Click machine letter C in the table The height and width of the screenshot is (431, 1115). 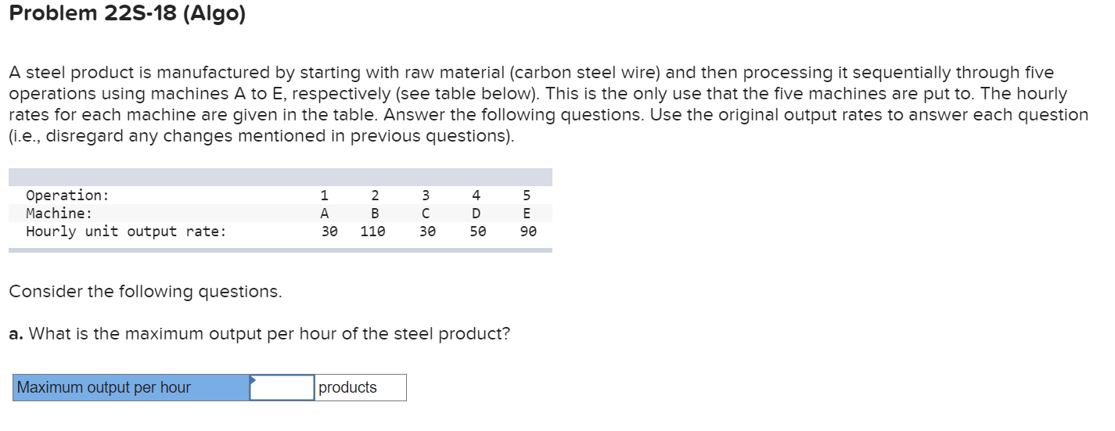click(x=426, y=213)
